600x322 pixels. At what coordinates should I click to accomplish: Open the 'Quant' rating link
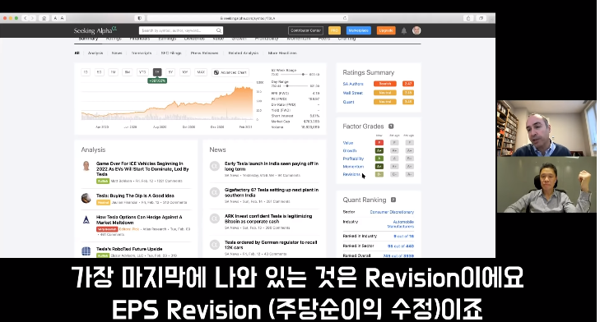(349, 102)
